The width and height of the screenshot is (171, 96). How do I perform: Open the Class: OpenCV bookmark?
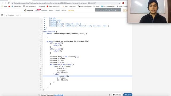point(53,6)
